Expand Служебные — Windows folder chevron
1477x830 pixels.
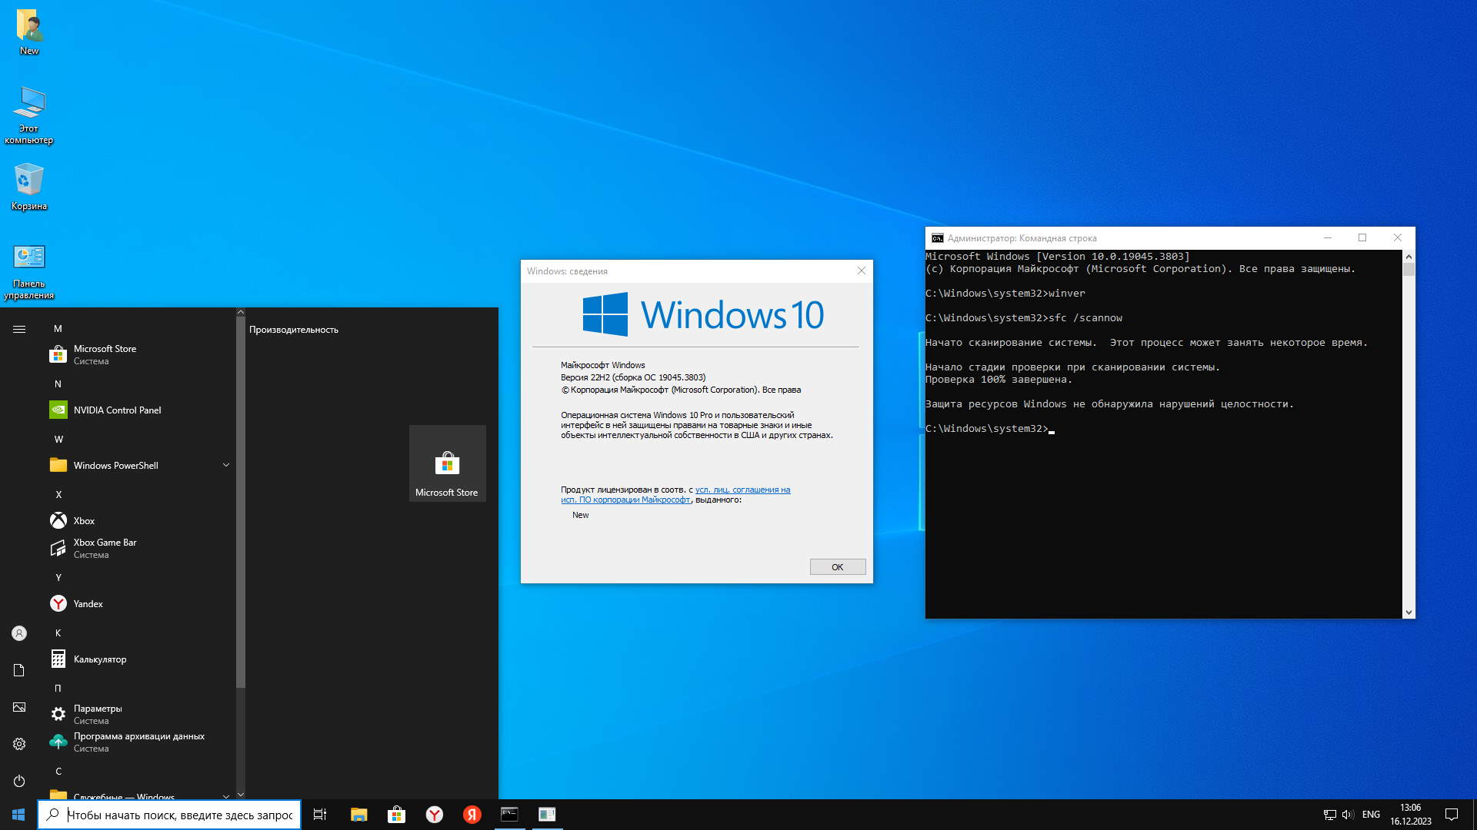(226, 795)
